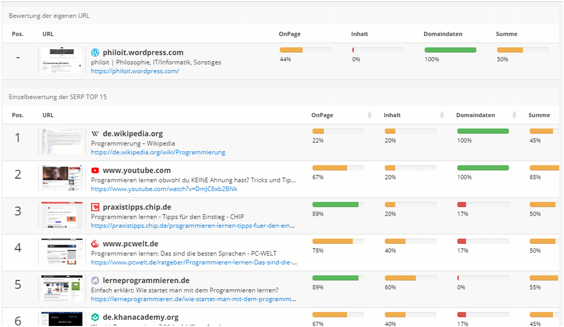Sort the SERP table by OnPage
This screenshot has width=564, height=327.
(370, 115)
